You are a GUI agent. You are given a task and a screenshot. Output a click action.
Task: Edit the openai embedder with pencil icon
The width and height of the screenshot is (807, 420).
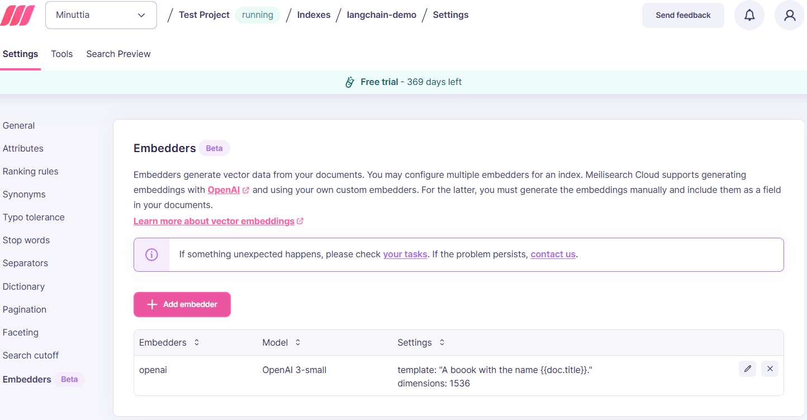[x=747, y=369]
